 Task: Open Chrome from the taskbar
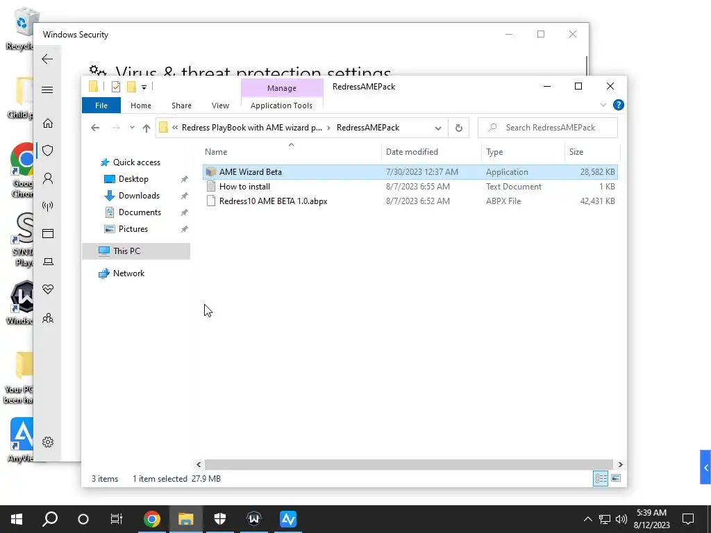[x=152, y=519]
